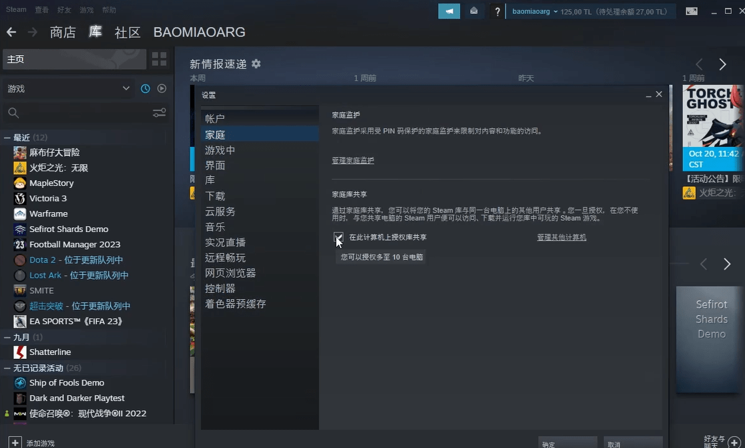Screen dimensions: 745x448
Task: Open advanced filter sliders icon
Action: click(x=159, y=113)
